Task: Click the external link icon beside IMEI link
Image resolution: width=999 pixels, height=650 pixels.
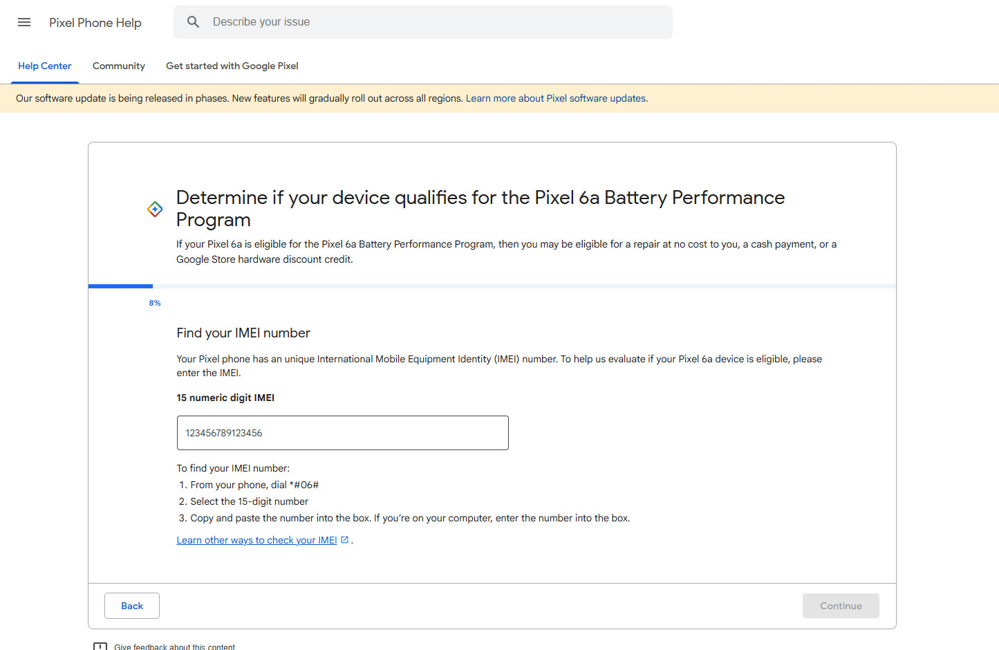Action: coord(344,540)
